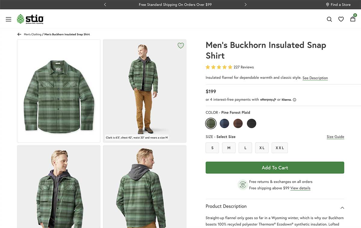Image resolution: width=361 pixels, height=228 pixels.
Task: Choose size S option
Action: click(212, 148)
